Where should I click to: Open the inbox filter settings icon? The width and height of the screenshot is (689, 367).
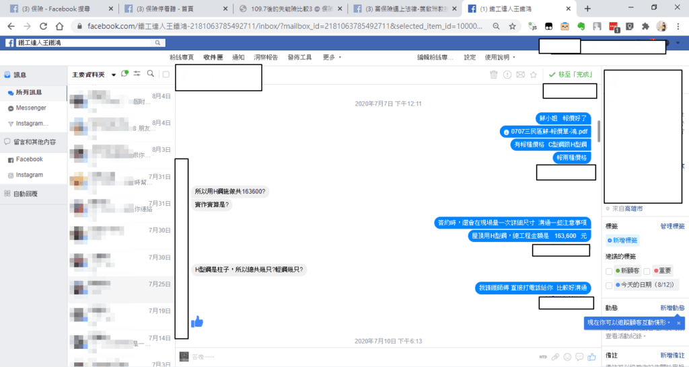137,74
